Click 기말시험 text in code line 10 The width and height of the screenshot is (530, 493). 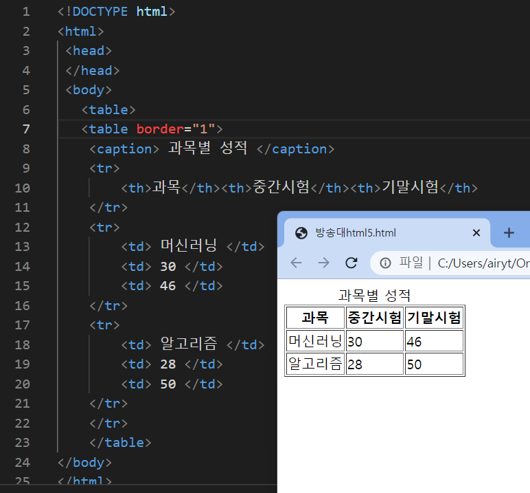click(410, 187)
